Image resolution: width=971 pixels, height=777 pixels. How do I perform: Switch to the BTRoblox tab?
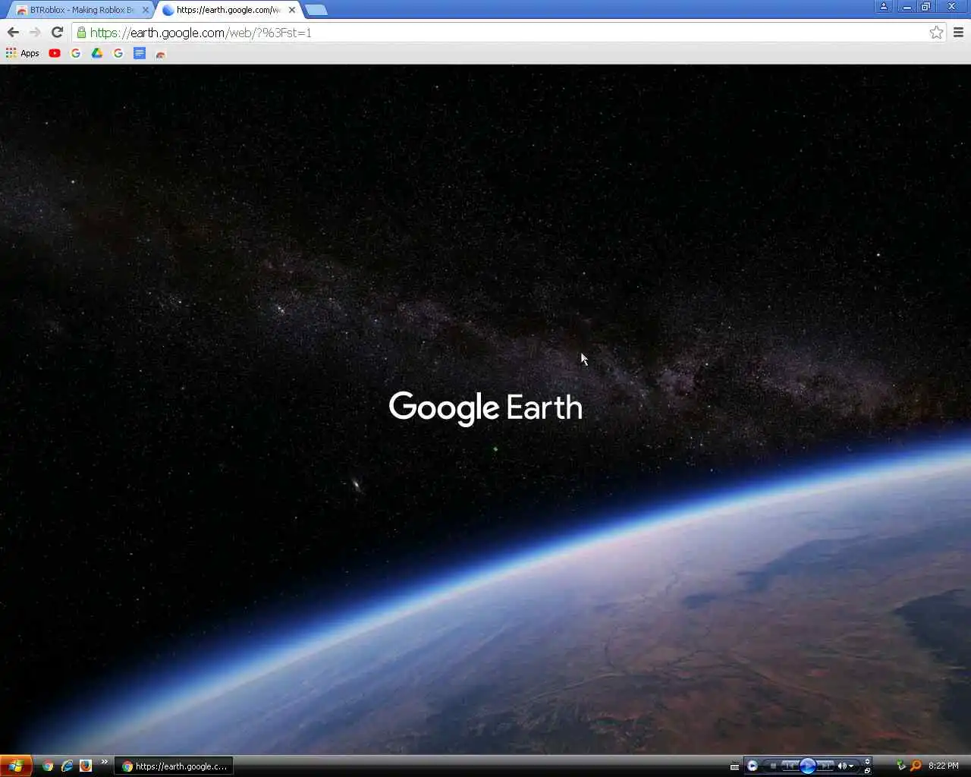80,10
